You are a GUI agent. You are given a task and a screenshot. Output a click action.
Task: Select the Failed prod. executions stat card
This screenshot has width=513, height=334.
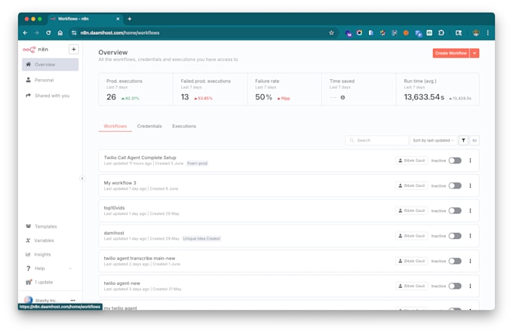coord(210,89)
